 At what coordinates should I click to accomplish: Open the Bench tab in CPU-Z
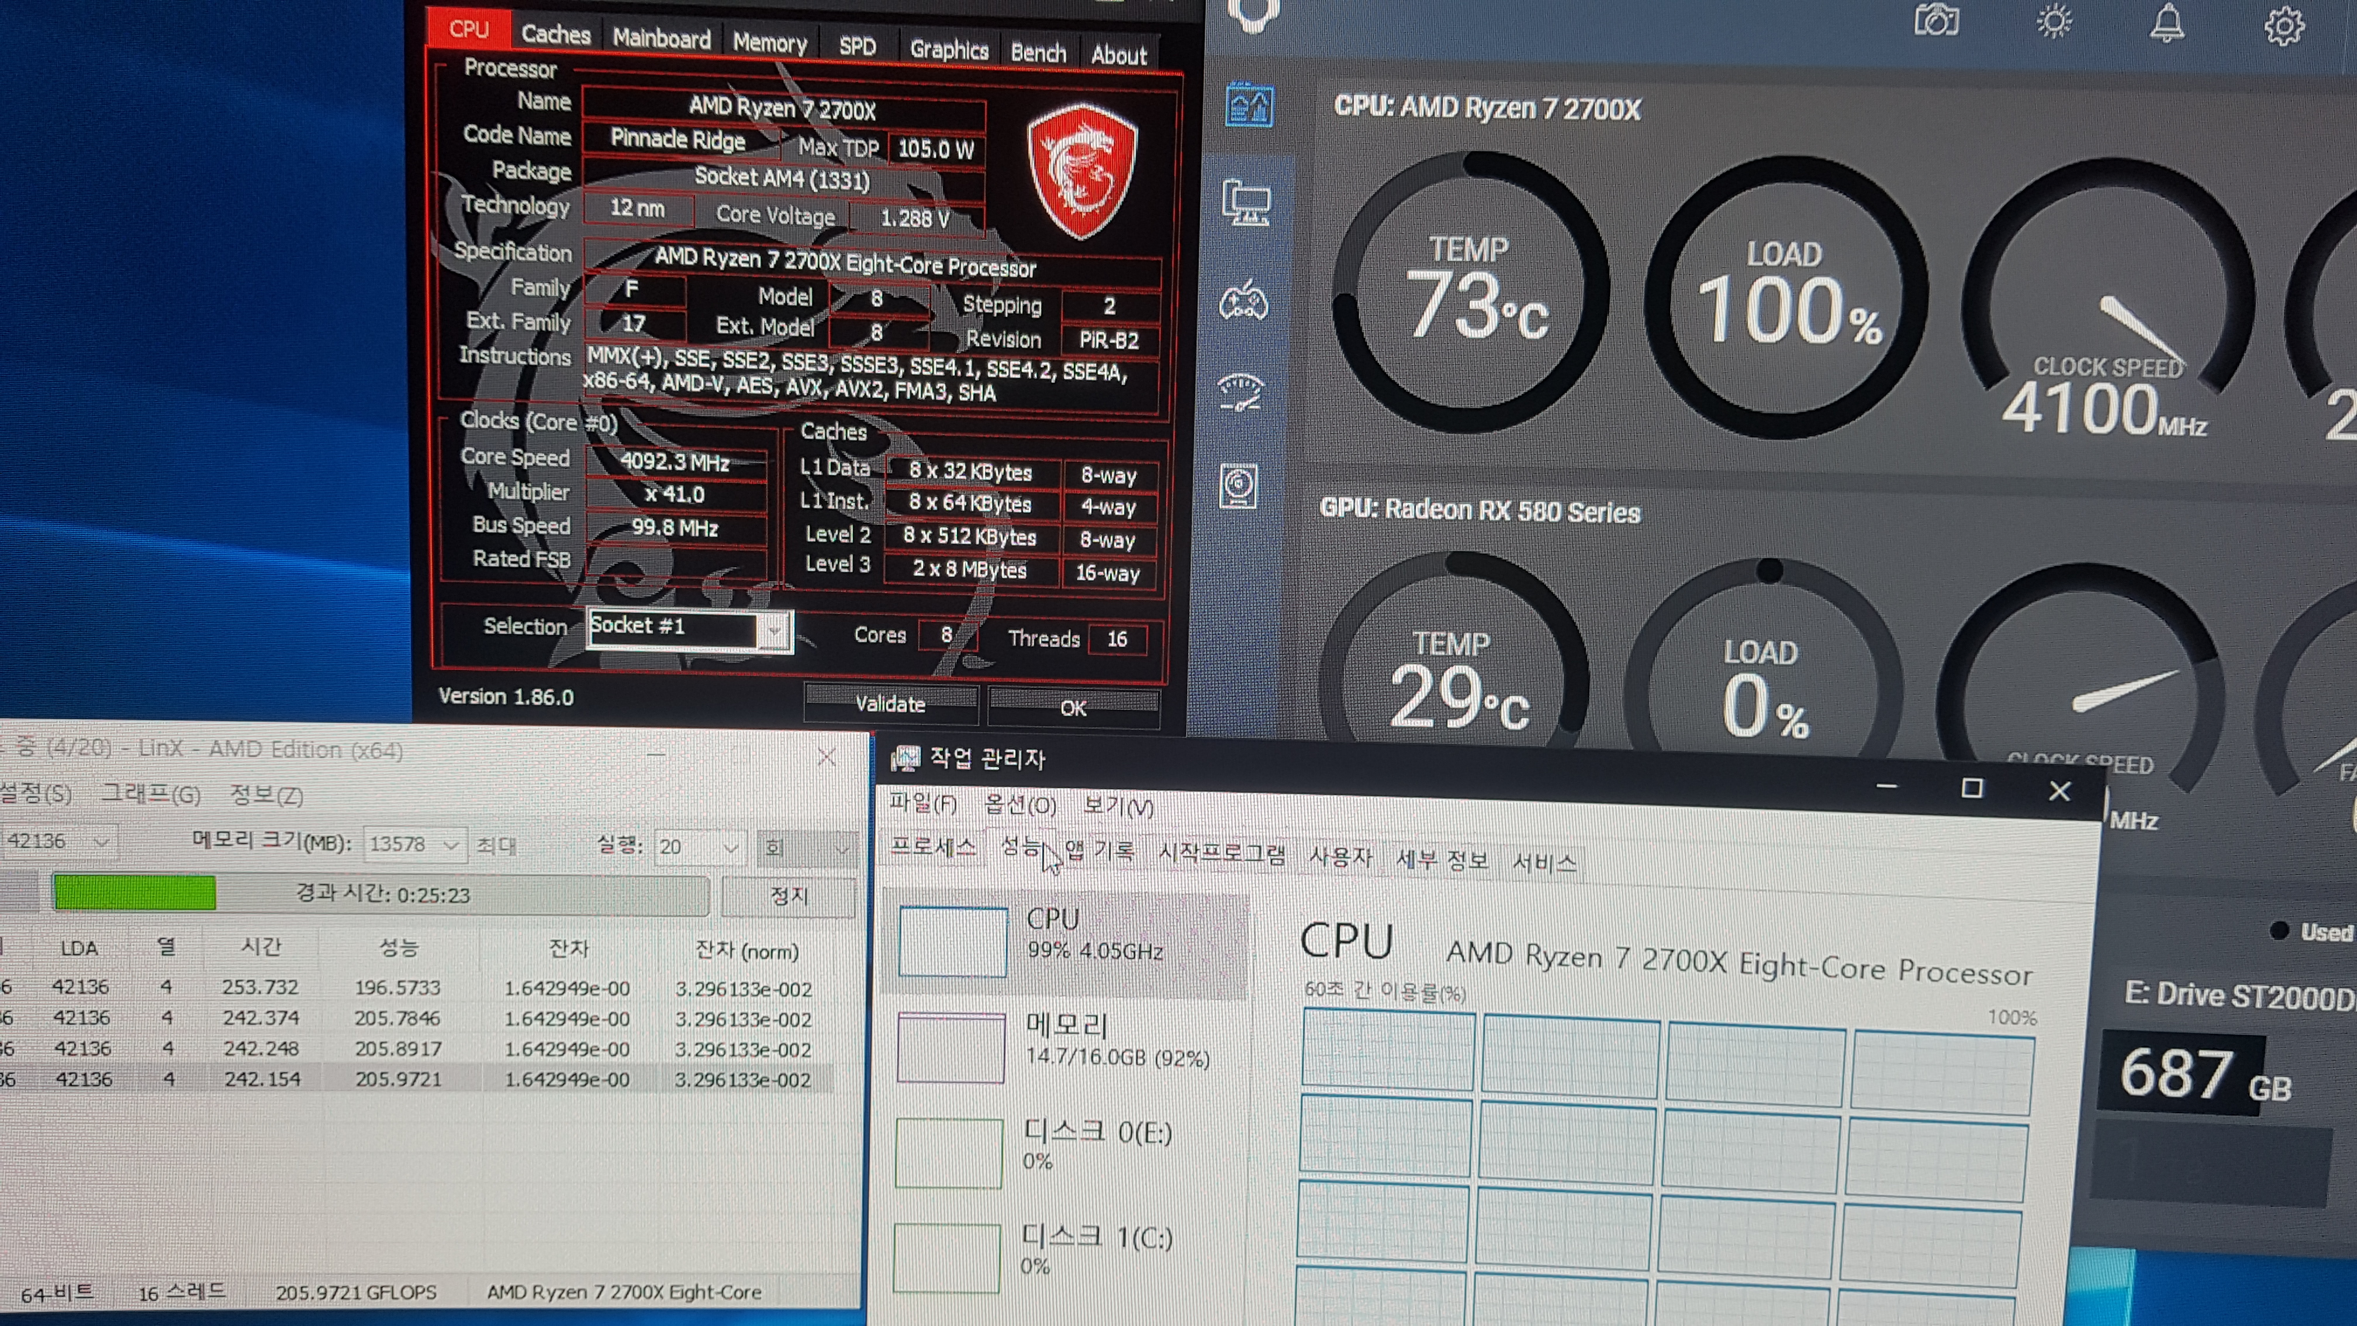click(1038, 53)
